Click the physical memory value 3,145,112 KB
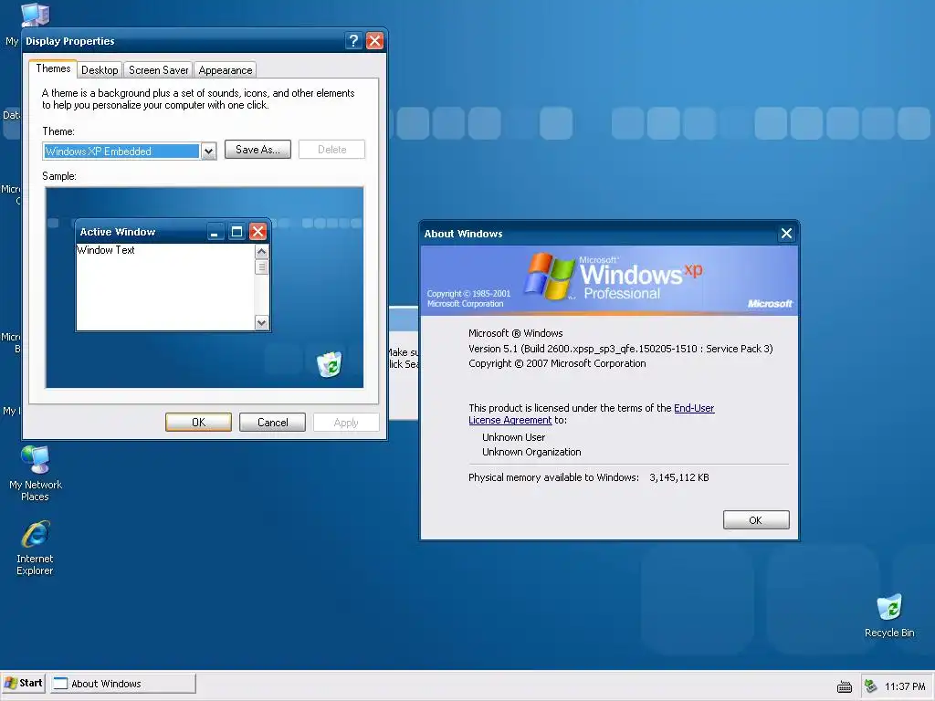This screenshot has height=701, width=935. [x=679, y=477]
